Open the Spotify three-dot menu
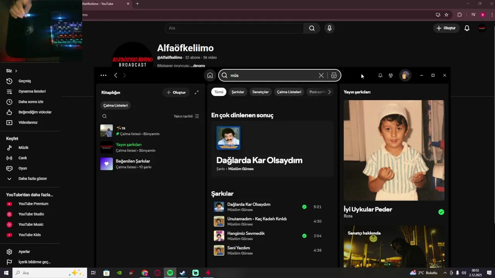Image resolution: width=495 pixels, height=278 pixels. [x=103, y=75]
